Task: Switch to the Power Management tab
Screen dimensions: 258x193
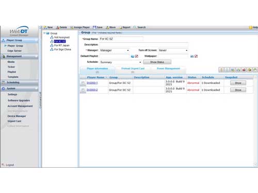Action: [x=168, y=68]
